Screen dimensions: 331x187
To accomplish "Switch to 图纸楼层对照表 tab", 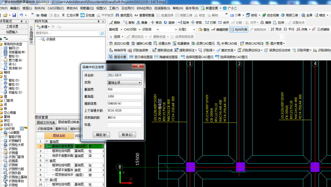I will tap(69, 122).
